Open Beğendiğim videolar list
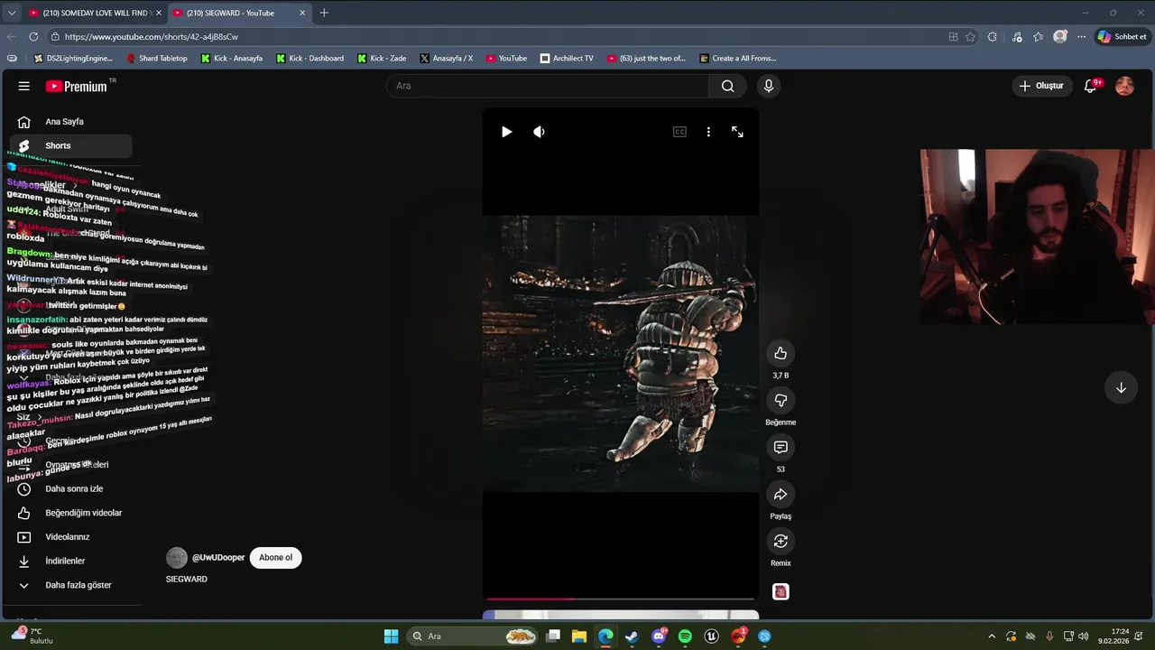The image size is (1155, 650). coord(70,513)
